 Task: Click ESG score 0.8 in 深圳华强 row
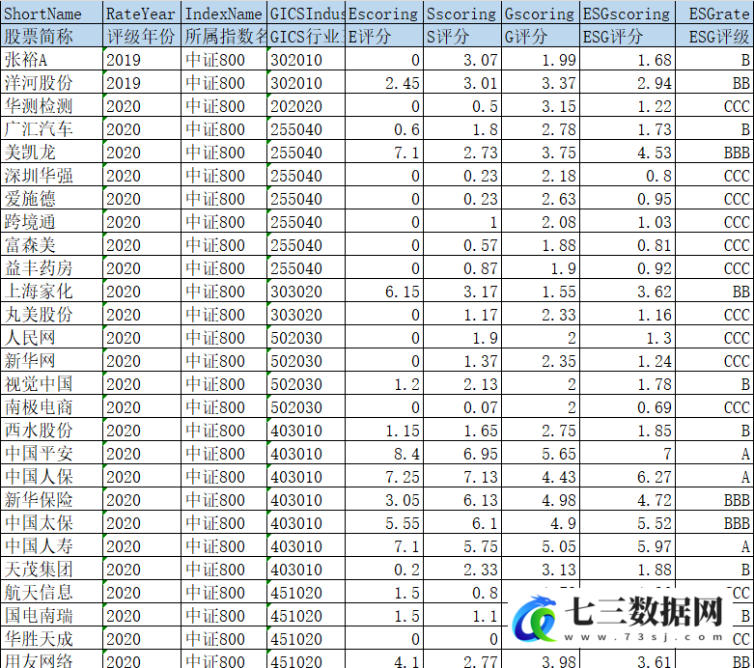tap(628, 175)
